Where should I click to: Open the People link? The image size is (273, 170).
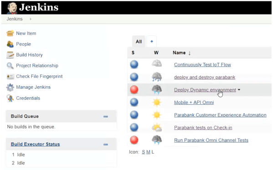[24, 44]
